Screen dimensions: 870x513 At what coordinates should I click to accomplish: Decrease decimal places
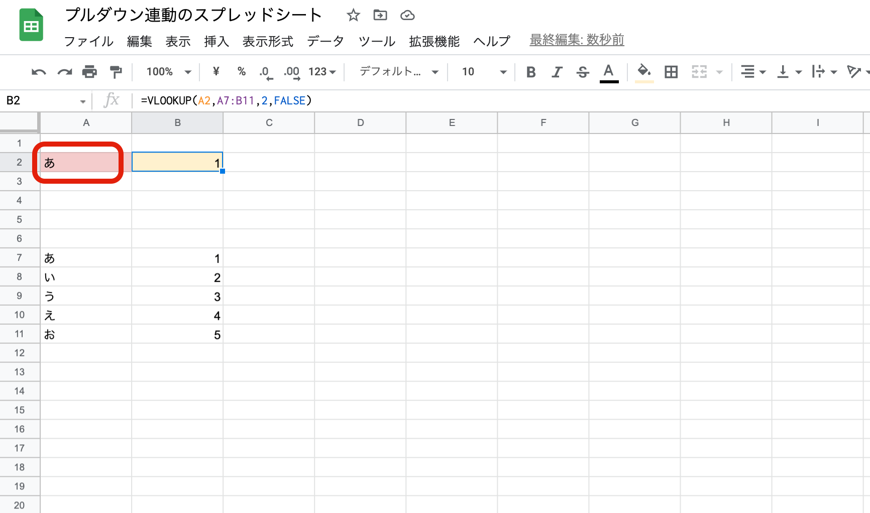click(x=266, y=73)
